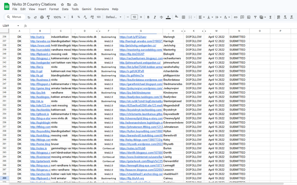Open the Extensions menu
Viewport: 297px width, 185px height.
tap(101, 9)
